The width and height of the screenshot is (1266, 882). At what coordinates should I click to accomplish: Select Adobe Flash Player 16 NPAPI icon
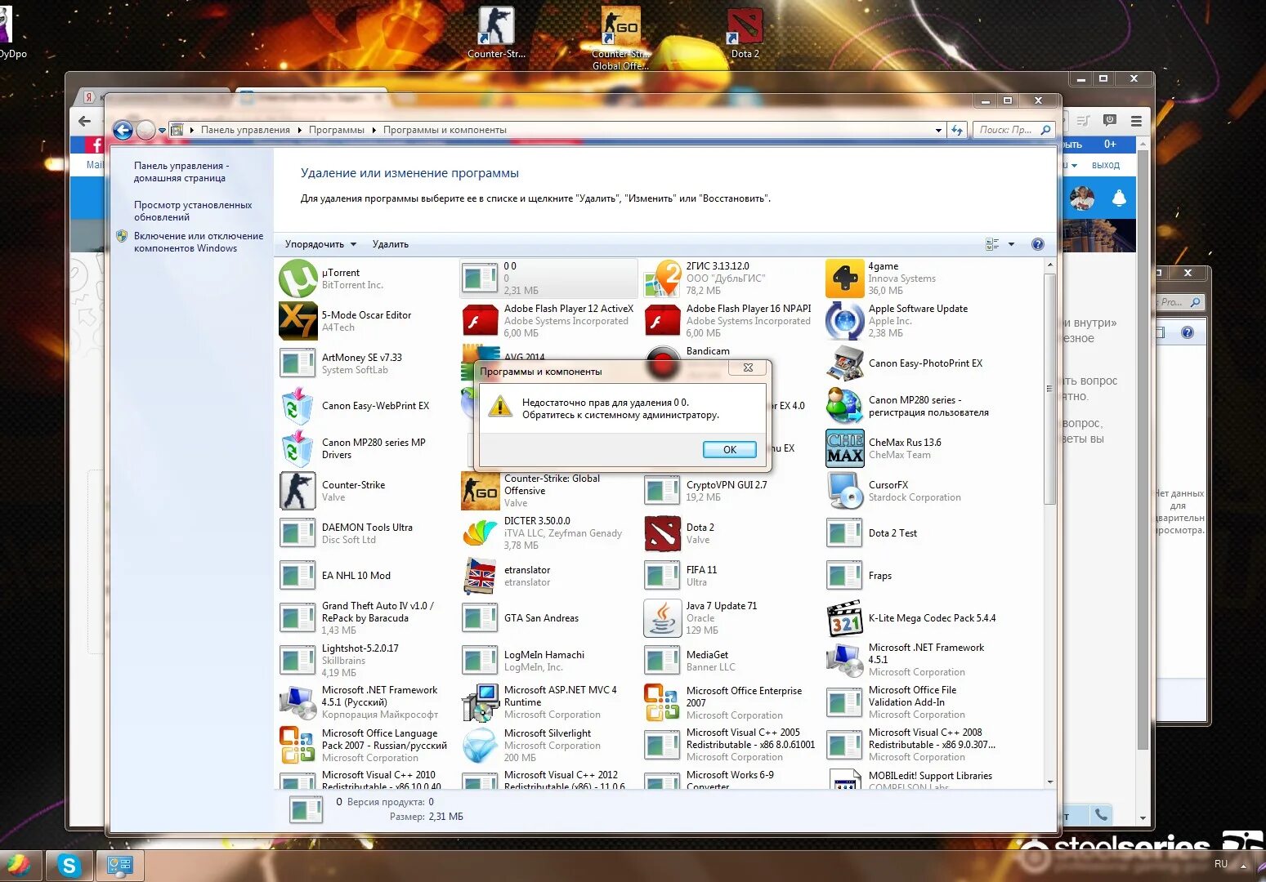coord(662,321)
